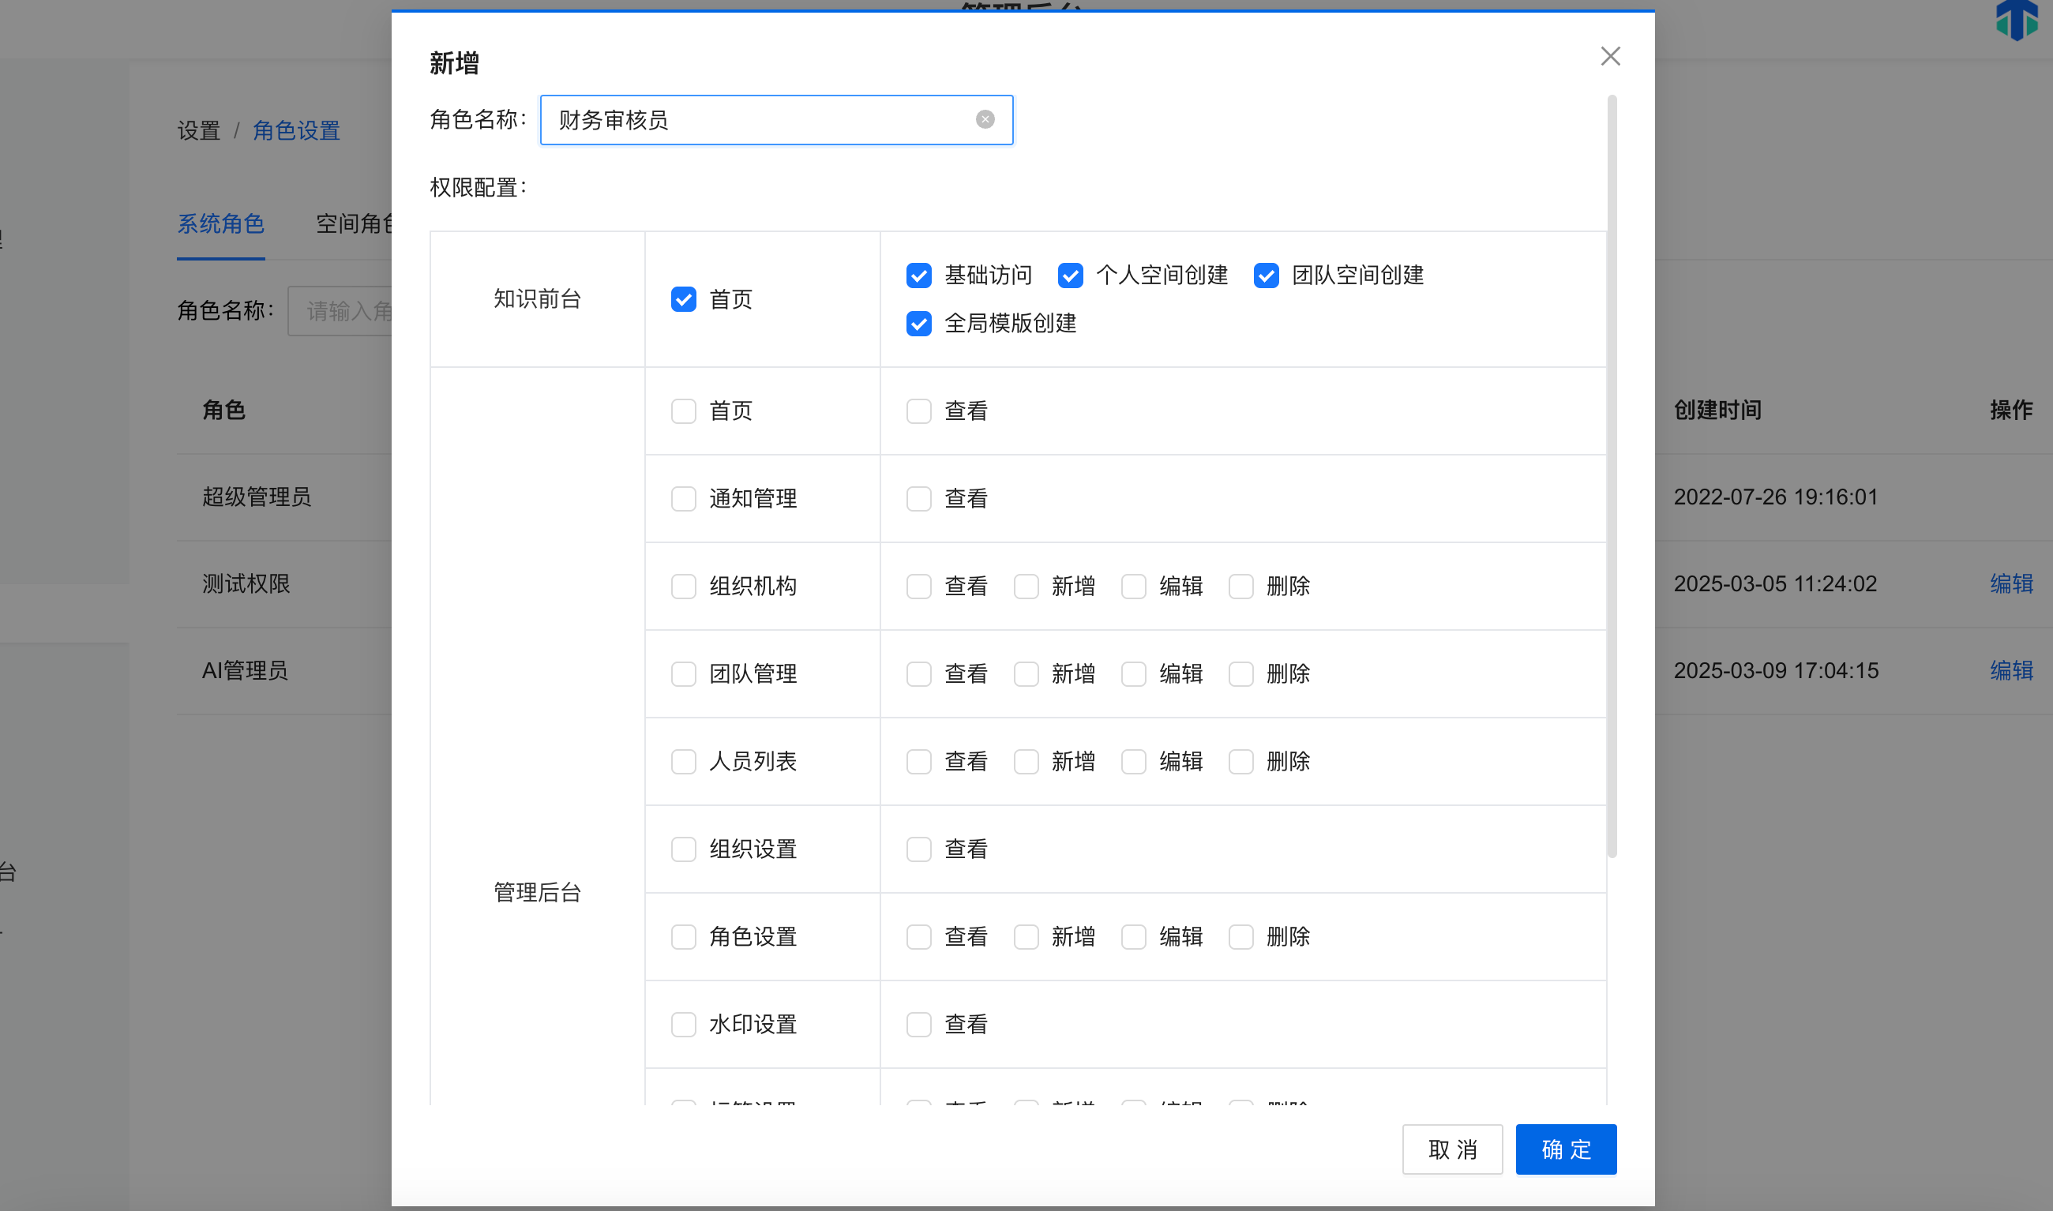Check 查看 in the 人员列表 row
The image size is (2053, 1211).
coord(918,762)
